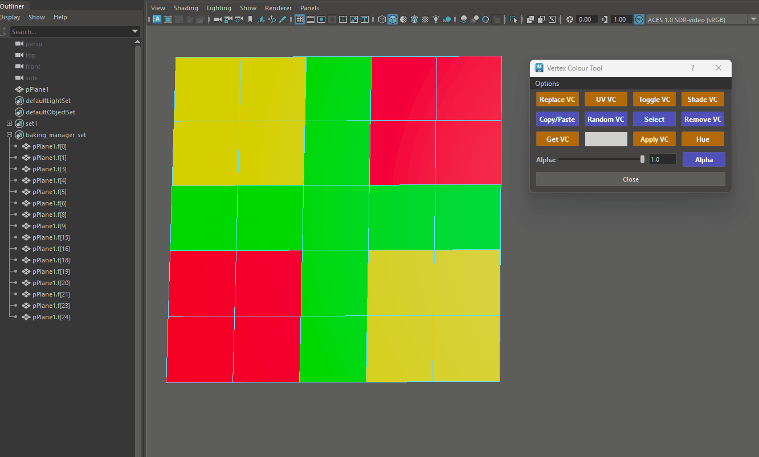Toggle the resolution gate icon
Screen dimensions: 759x457
[x=321, y=19]
